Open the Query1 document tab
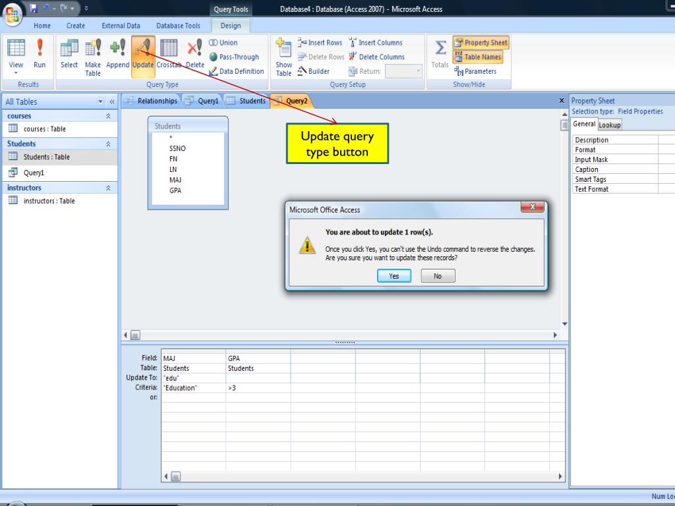 point(202,101)
